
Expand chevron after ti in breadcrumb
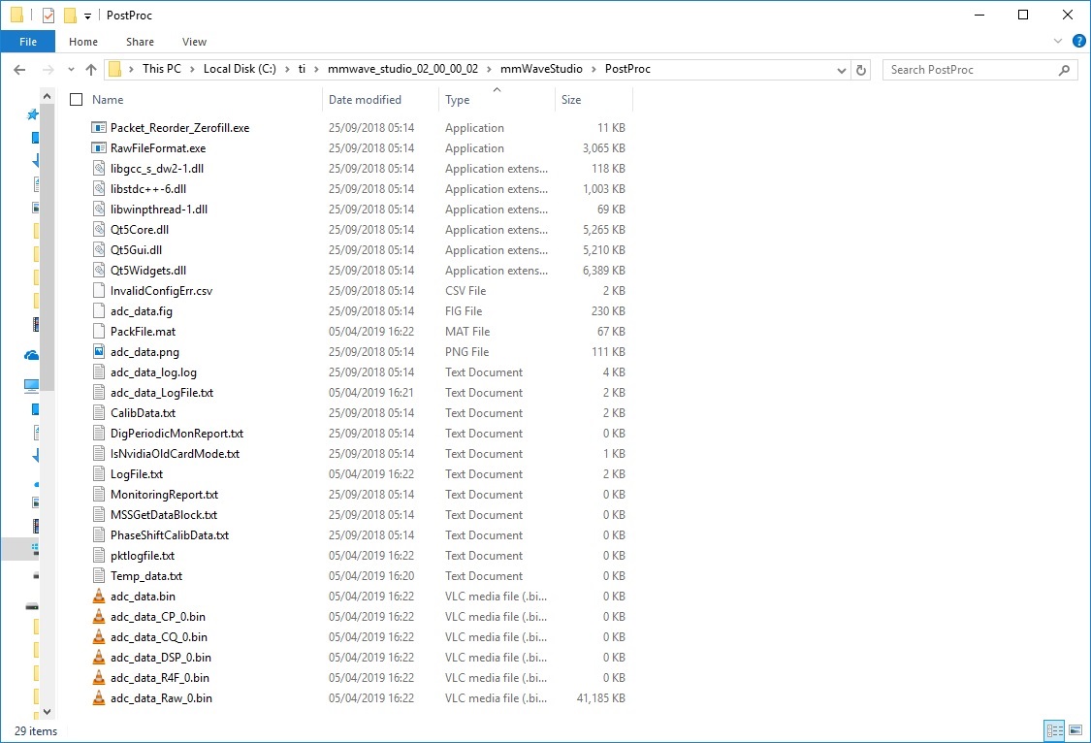[x=316, y=69]
